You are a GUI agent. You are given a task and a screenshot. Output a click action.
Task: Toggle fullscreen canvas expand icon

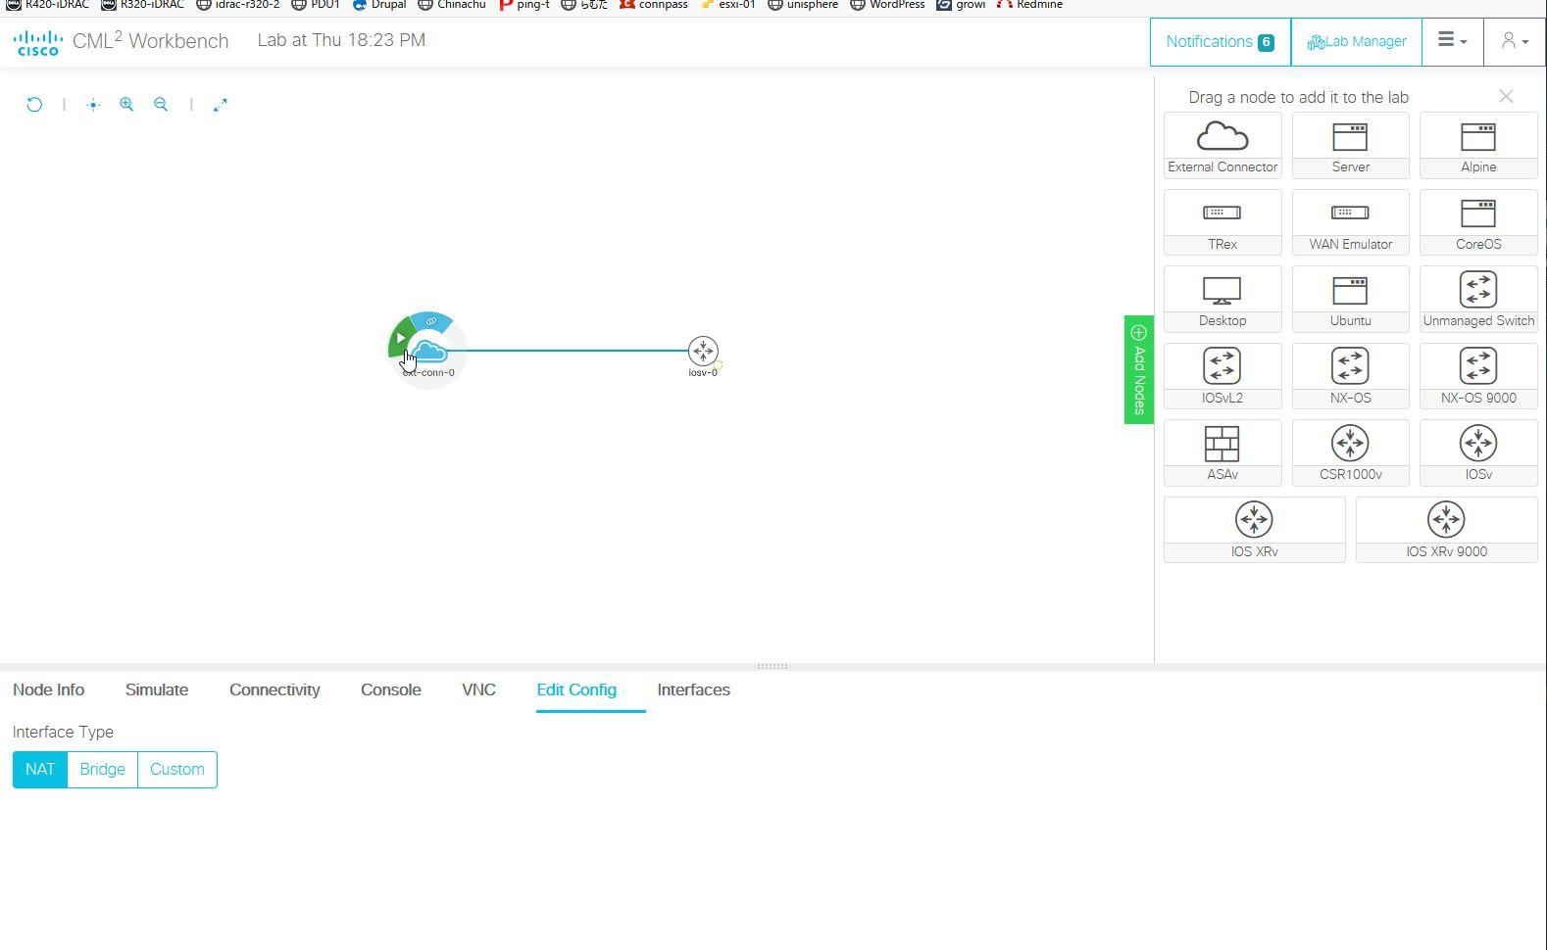[x=221, y=105]
